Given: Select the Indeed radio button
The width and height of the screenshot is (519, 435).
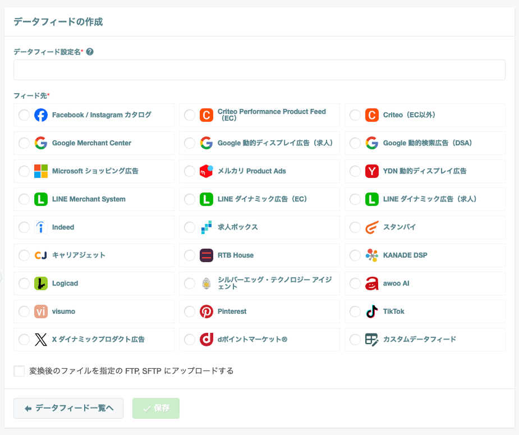Looking at the screenshot, I should pyautogui.click(x=24, y=227).
